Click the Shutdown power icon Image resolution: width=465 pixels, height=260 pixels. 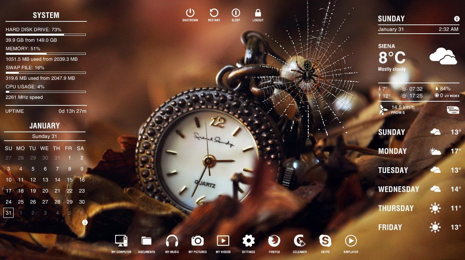(x=190, y=13)
